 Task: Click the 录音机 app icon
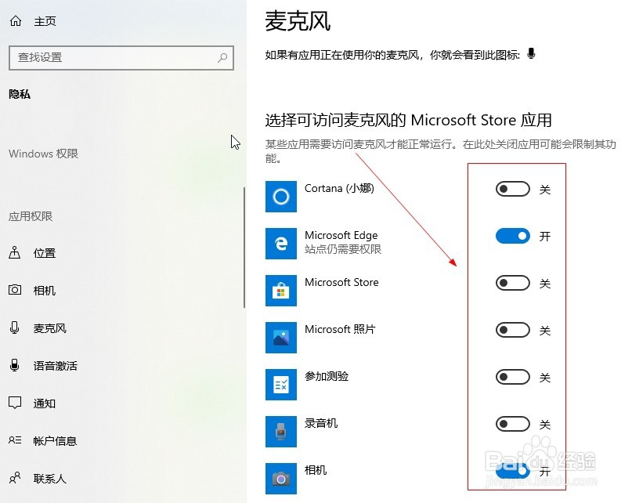tap(281, 431)
